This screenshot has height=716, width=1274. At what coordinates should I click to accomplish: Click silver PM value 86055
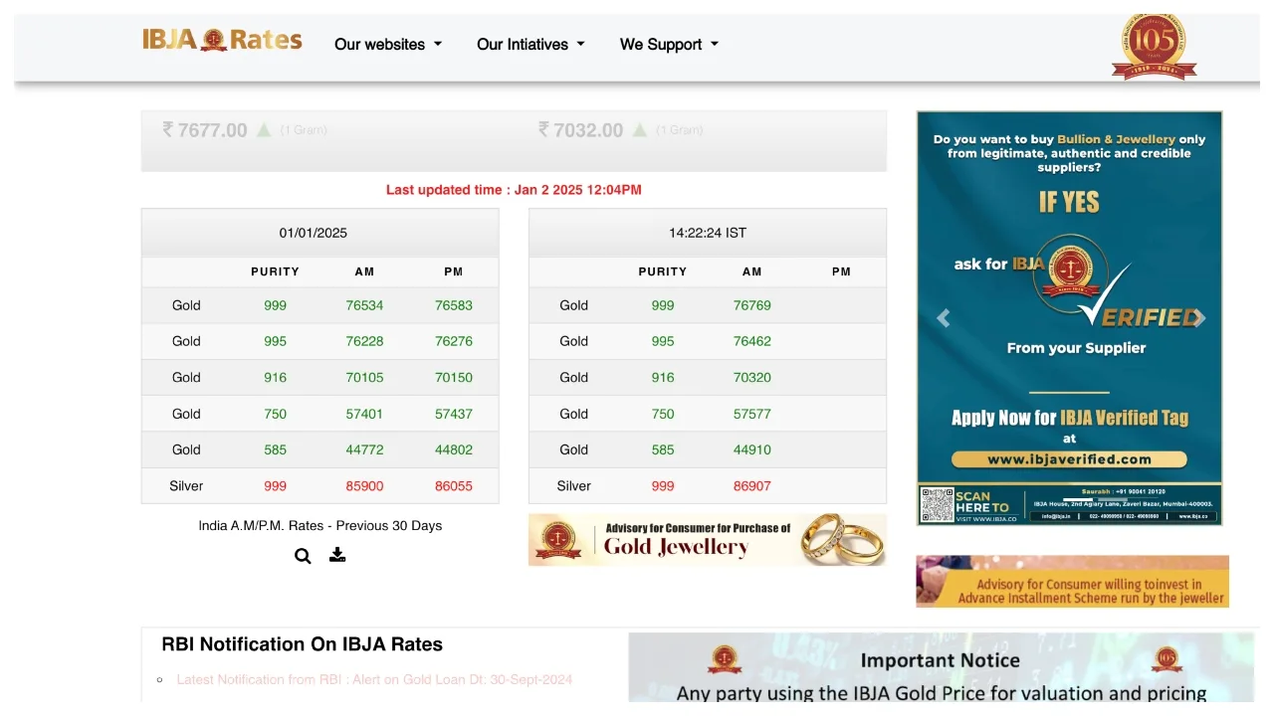click(x=454, y=486)
